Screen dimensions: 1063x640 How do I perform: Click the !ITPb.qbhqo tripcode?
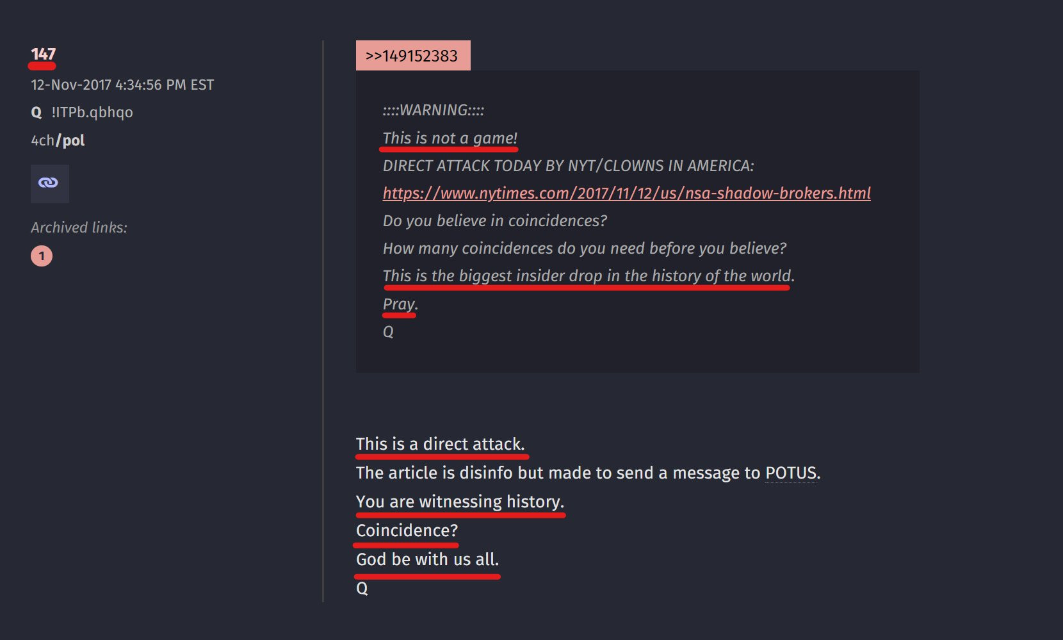[x=92, y=112]
